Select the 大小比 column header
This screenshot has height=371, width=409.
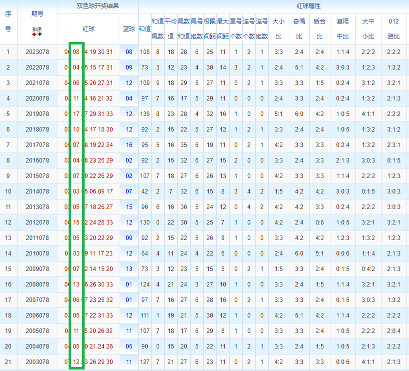coord(278,29)
